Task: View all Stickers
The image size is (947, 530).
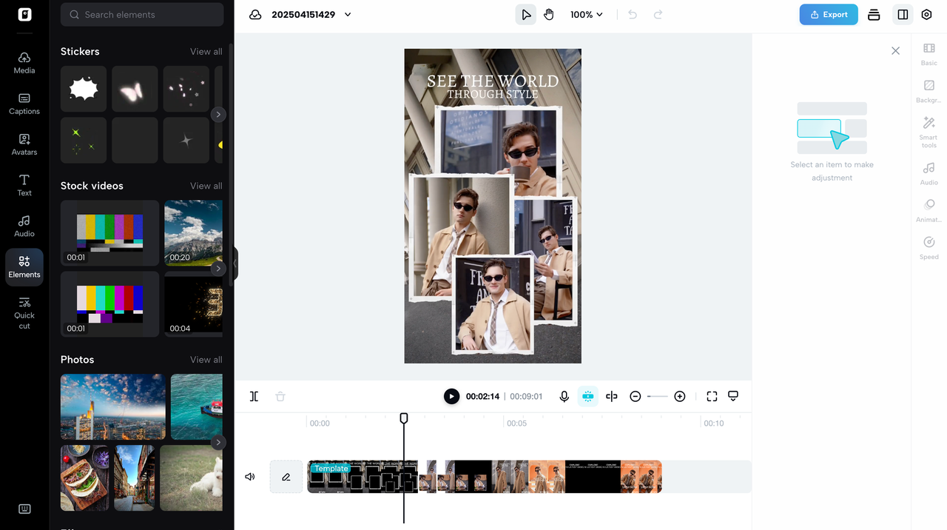Action: click(x=206, y=51)
